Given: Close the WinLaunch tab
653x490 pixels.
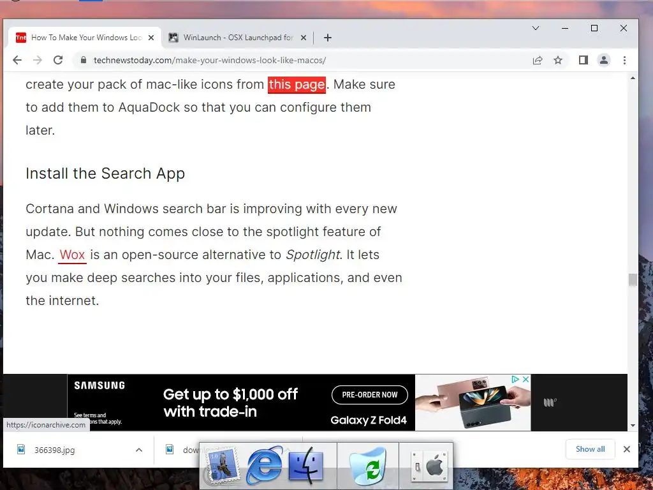Looking at the screenshot, I should click(x=304, y=38).
